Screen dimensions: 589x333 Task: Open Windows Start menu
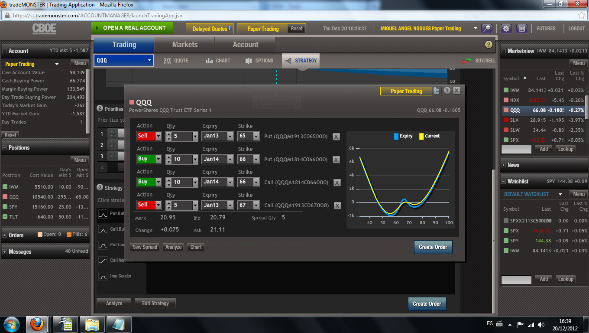pos(11,324)
